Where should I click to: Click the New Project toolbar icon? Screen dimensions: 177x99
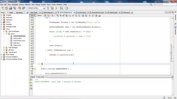(7, 8)
